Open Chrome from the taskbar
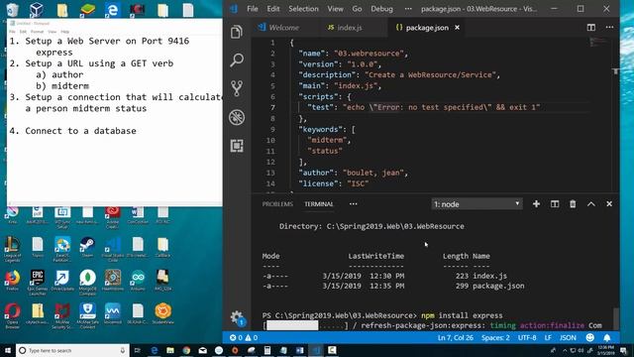The height and width of the screenshot is (357, 634). (x=186, y=350)
